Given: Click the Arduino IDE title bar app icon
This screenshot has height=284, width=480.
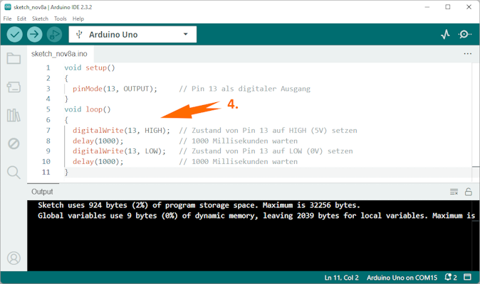Looking at the screenshot, I should (x=8, y=7).
